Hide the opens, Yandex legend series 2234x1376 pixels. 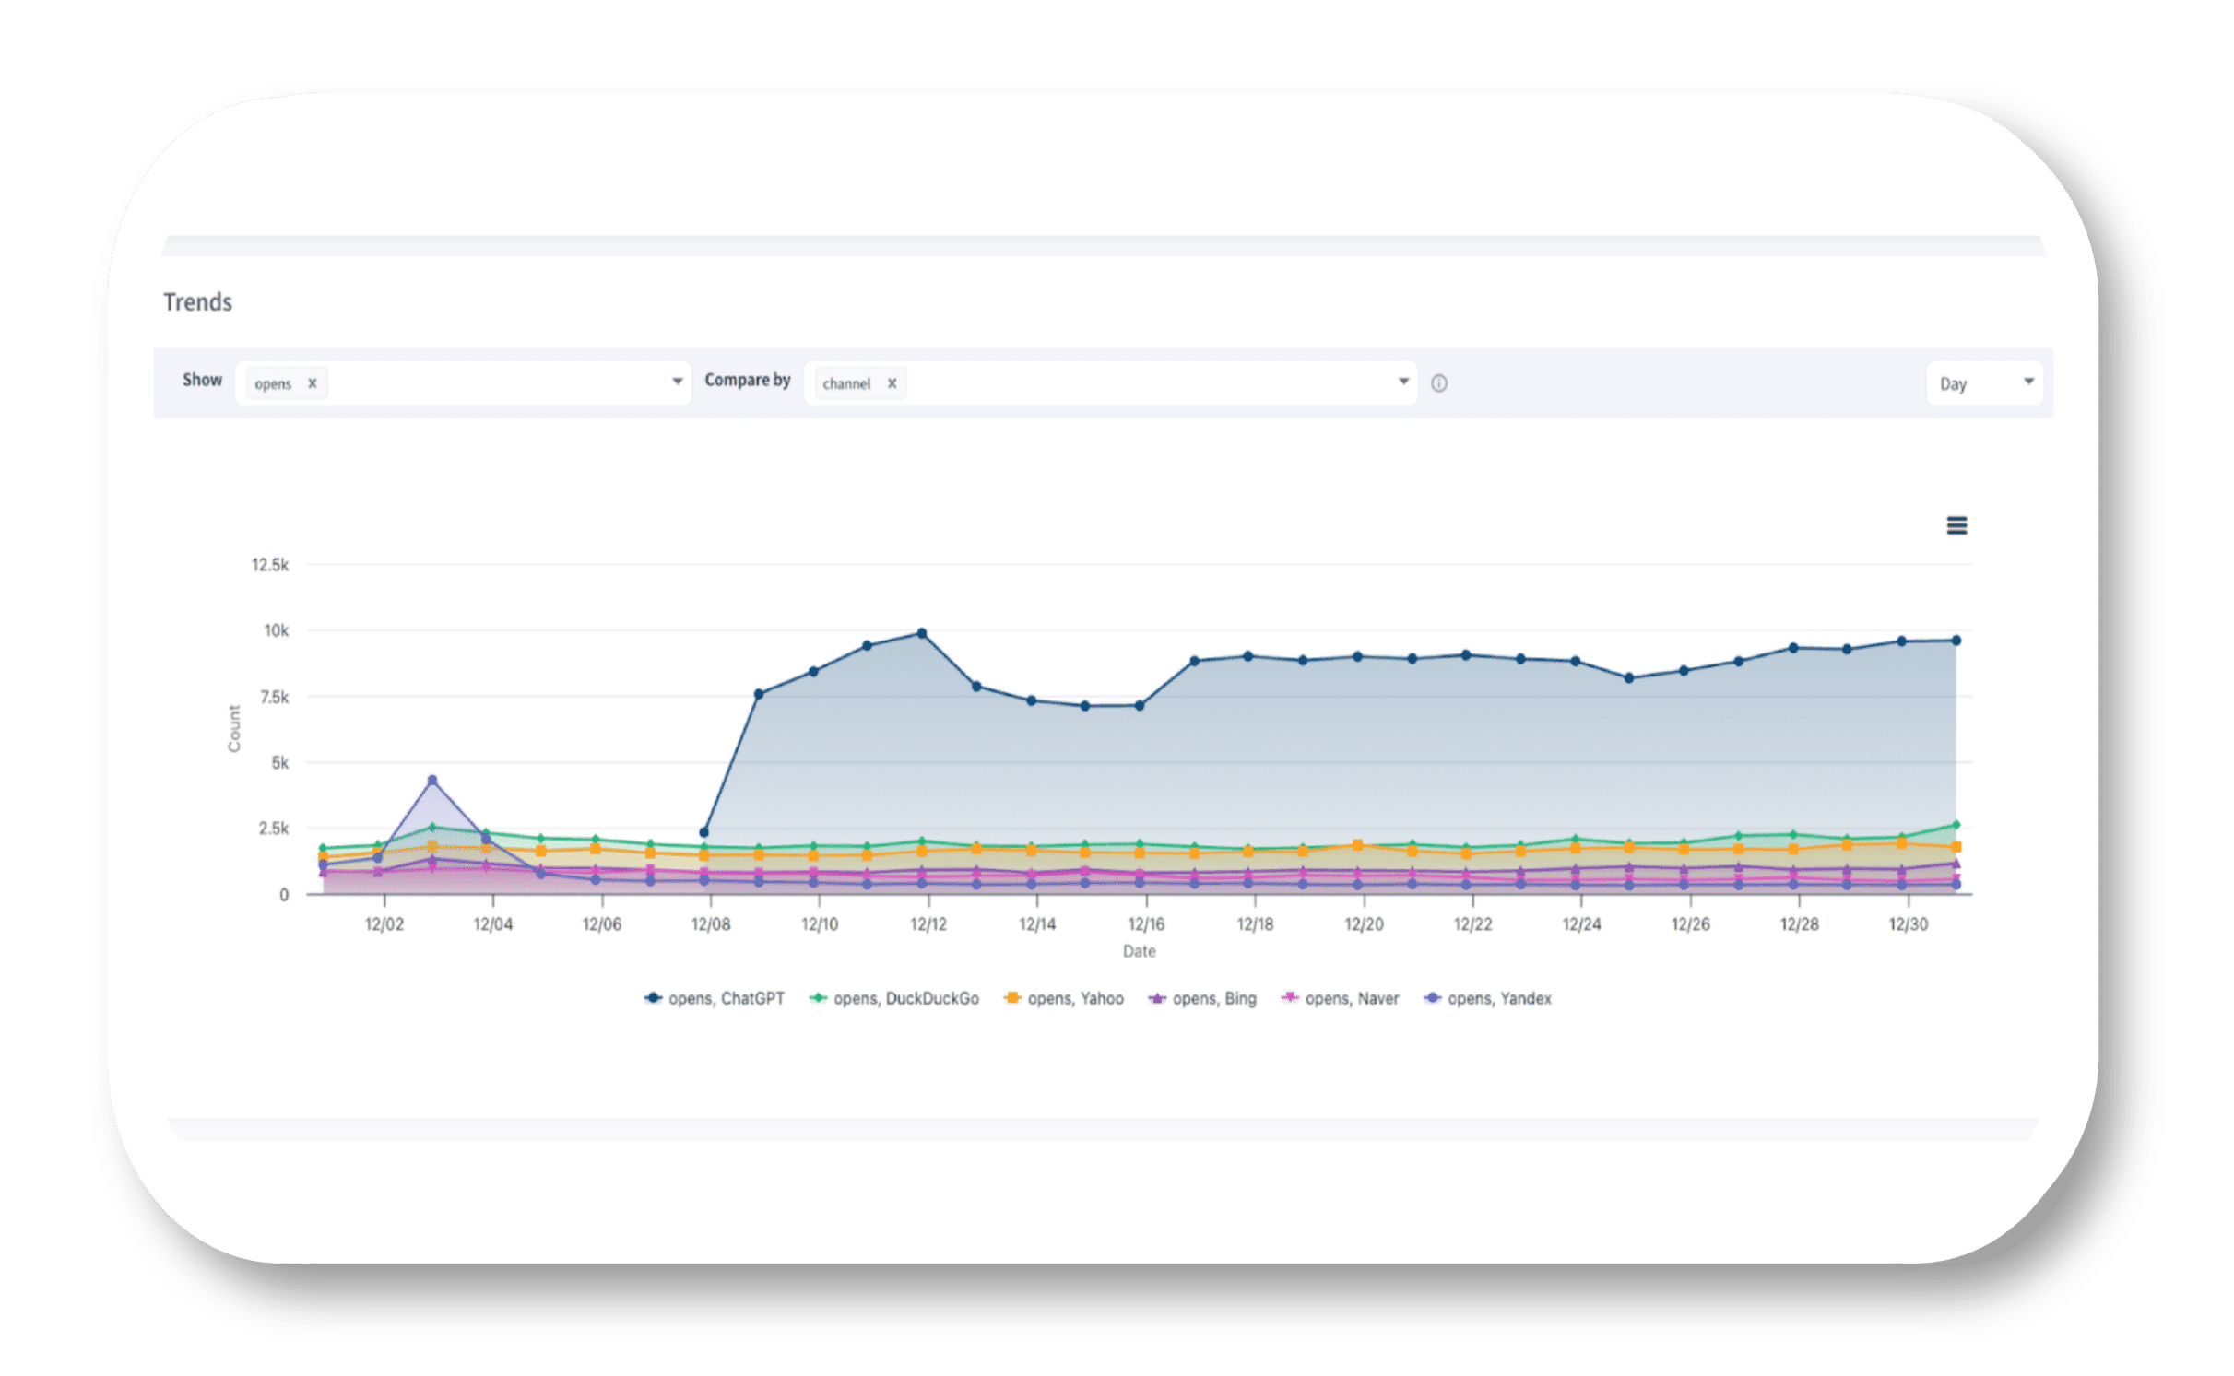[x=1499, y=998]
